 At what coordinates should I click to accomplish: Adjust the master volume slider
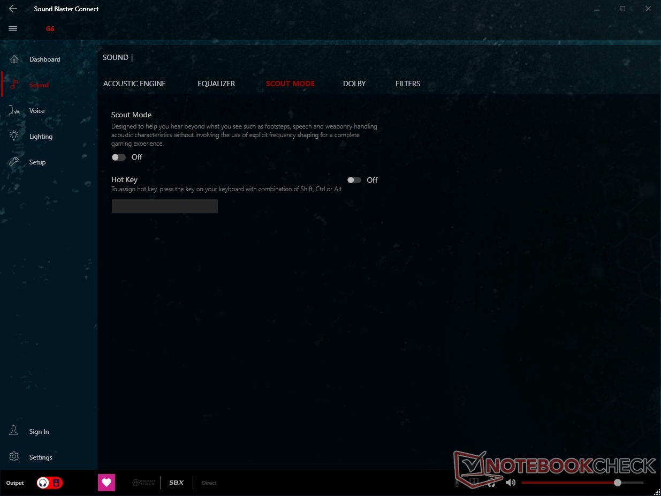coord(582,483)
